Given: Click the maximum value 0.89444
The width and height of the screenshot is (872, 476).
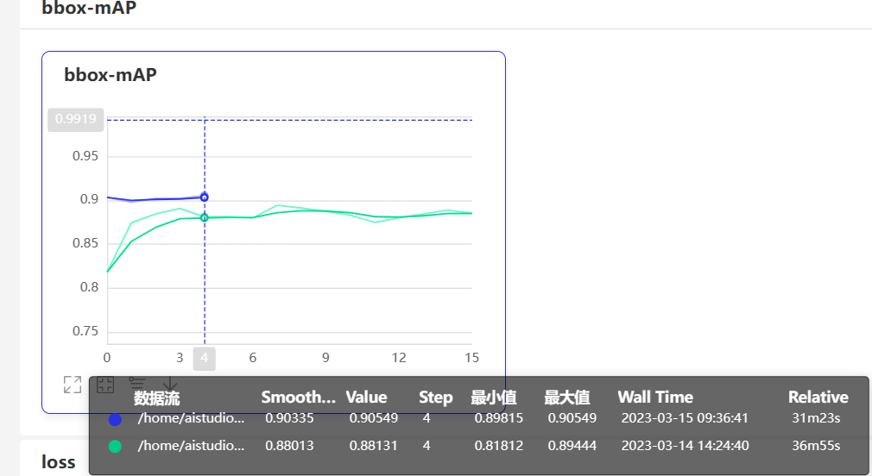Looking at the screenshot, I should pyautogui.click(x=572, y=446).
